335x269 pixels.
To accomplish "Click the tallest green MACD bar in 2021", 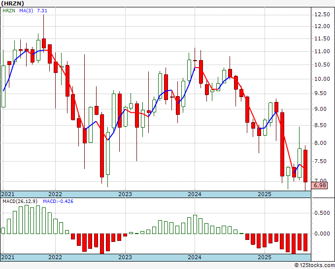I will click(x=27, y=219).
